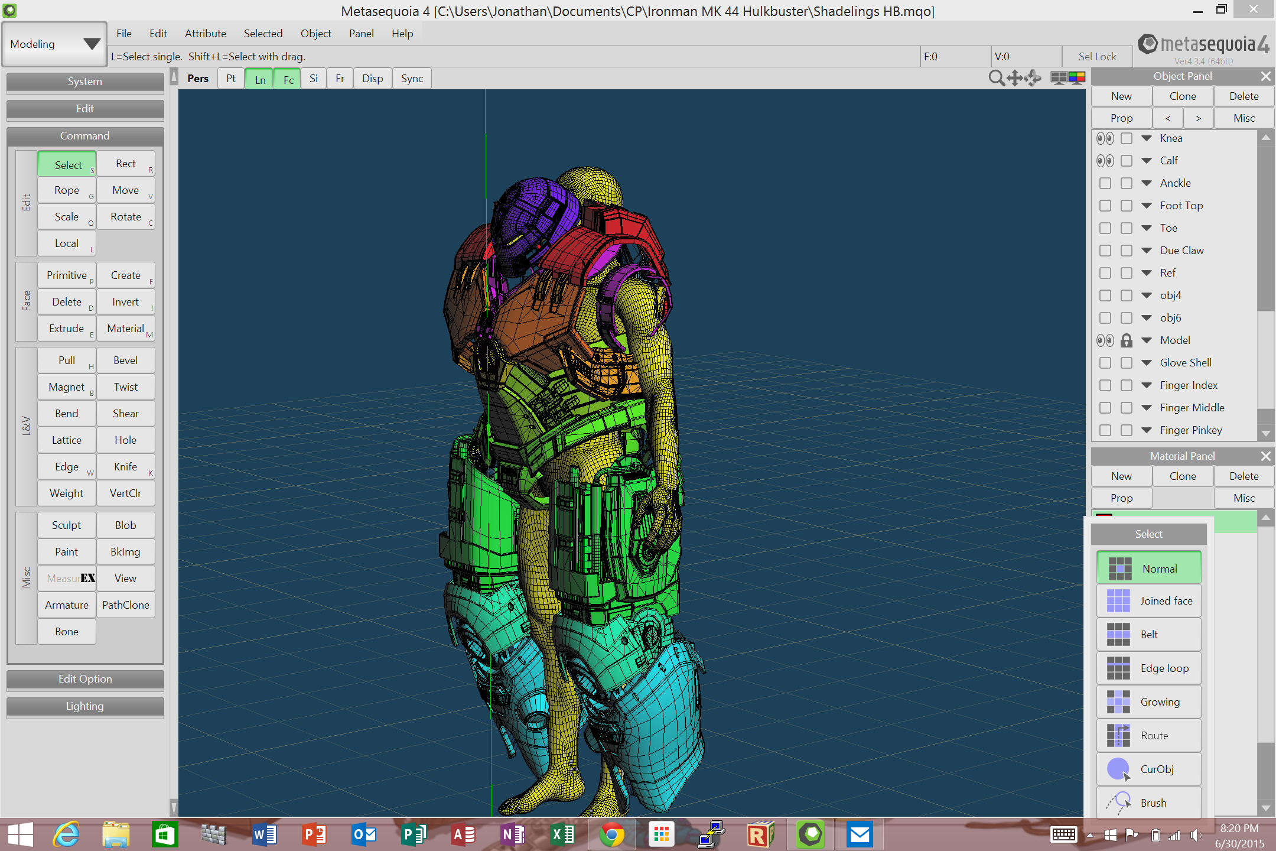1276x851 pixels.
Task: Click Clone in the Object Panel
Action: 1183,96
